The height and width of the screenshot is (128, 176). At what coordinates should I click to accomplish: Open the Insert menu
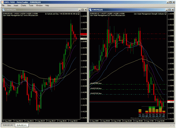(x=16, y=5)
